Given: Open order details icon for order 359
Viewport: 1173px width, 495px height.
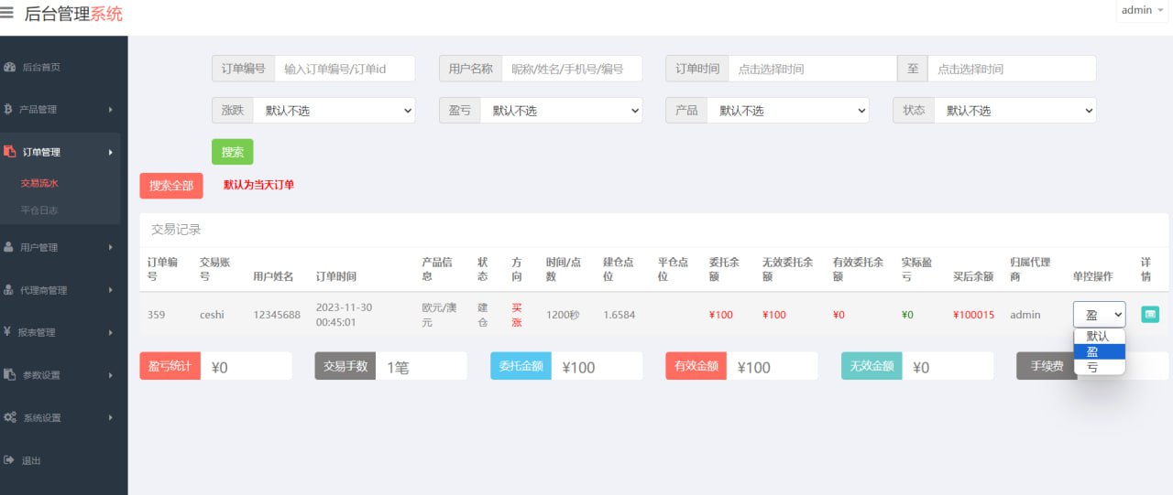Looking at the screenshot, I should coord(1149,314).
